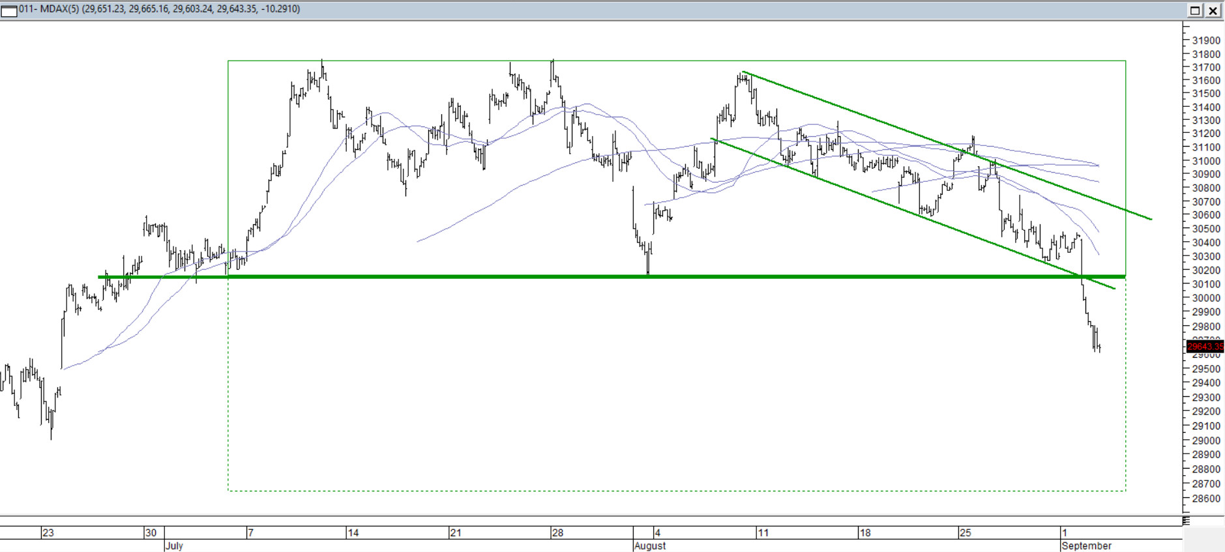This screenshot has height=552, width=1225.
Task: Click date marker 23 on time axis
Action: (48, 532)
